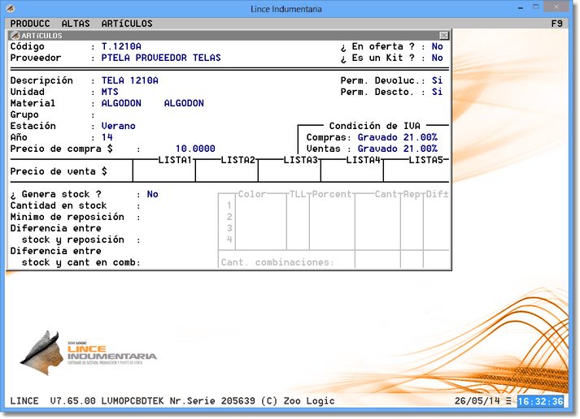Edit the Año value 14
Image resolution: width=580 pixels, height=419 pixels.
(107, 137)
